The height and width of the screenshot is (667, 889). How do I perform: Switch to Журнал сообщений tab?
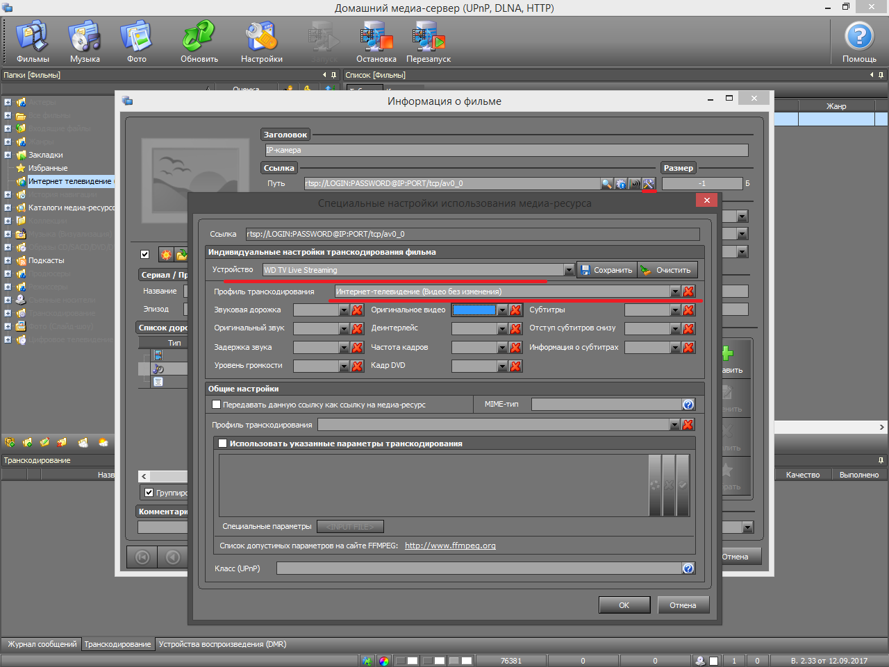pyautogui.click(x=42, y=644)
